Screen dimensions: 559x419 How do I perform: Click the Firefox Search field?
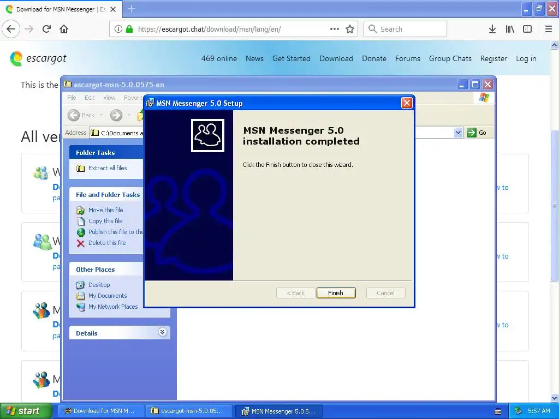[406, 29]
